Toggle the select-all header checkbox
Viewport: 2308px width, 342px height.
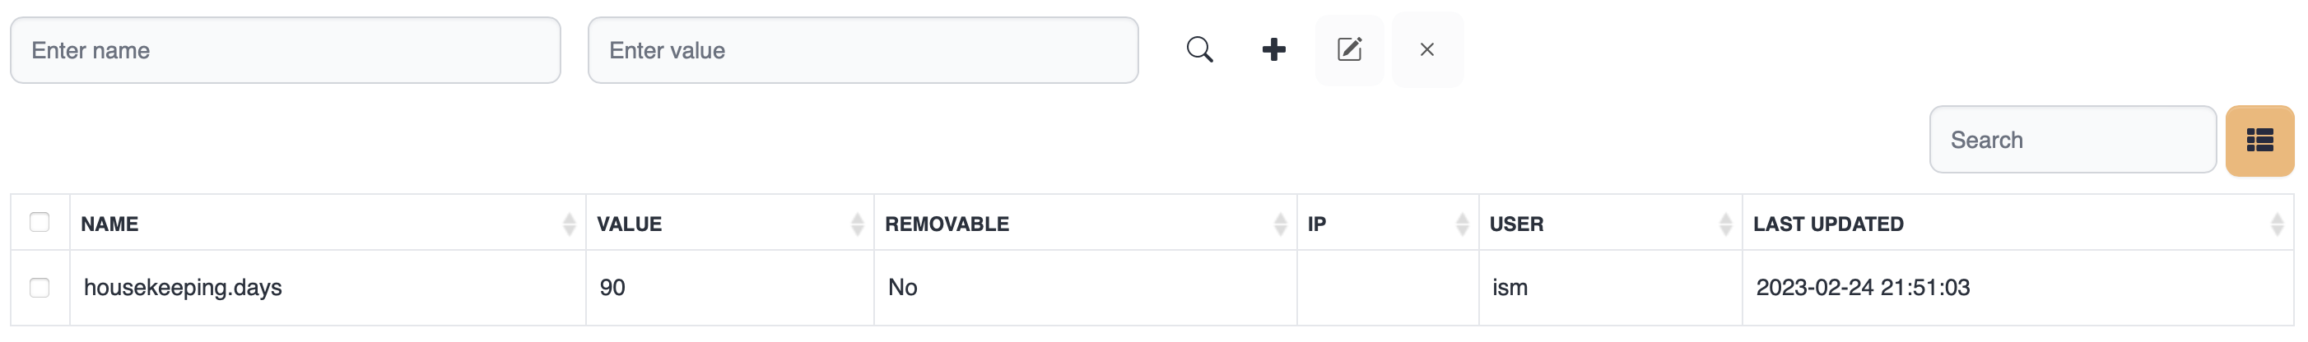40,222
